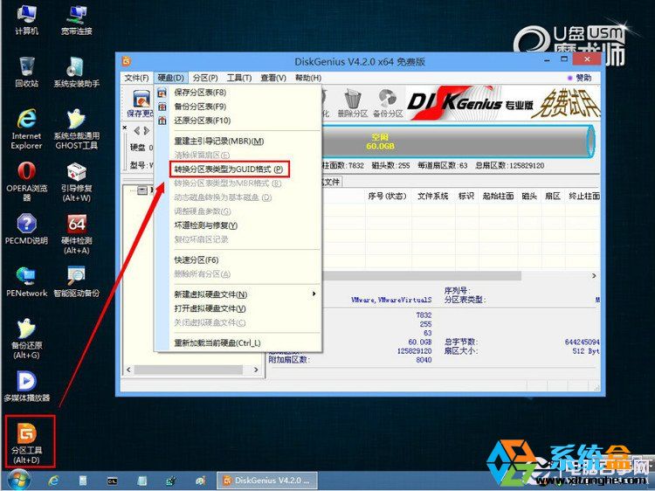
Task: Open the 回收站 recycle bin
Action: coord(26,72)
